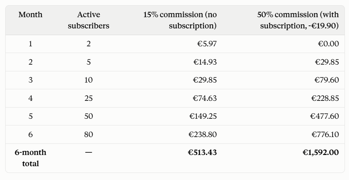The width and height of the screenshot is (349, 180).
Task: Click the €14.93 commission value
Action: click(x=205, y=62)
